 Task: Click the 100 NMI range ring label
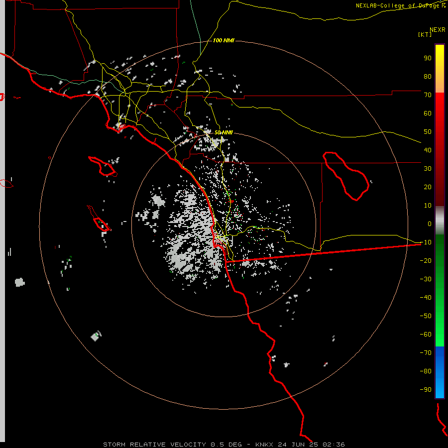[x=224, y=41]
